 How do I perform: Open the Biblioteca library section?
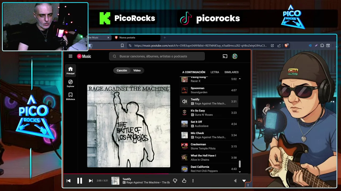point(71,96)
